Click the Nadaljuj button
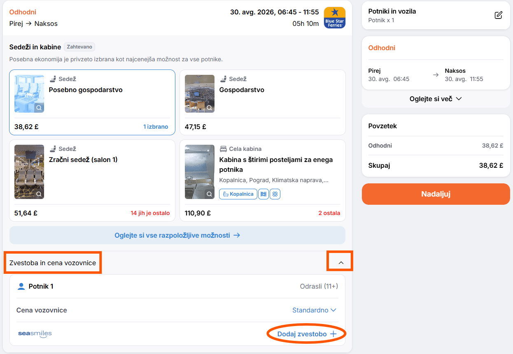This screenshot has width=513, height=354. pyautogui.click(x=436, y=194)
